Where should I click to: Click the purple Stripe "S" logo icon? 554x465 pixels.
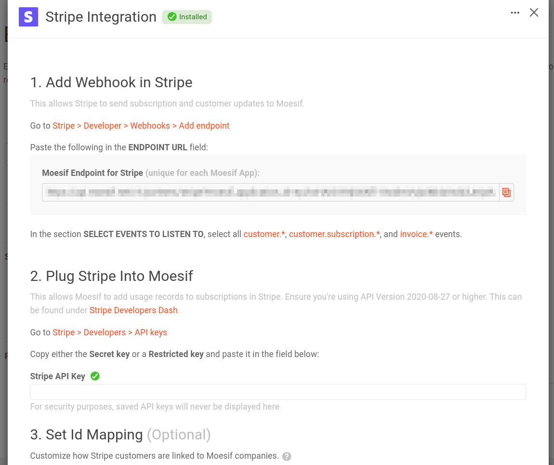point(28,17)
